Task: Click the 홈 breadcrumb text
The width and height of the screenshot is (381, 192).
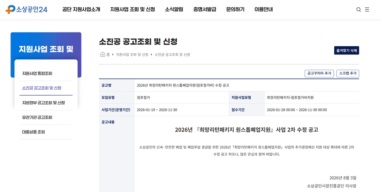Action: pos(108,54)
